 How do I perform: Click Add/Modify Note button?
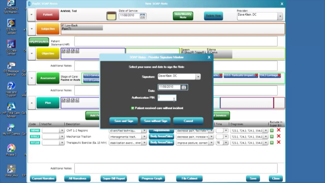click(x=183, y=16)
